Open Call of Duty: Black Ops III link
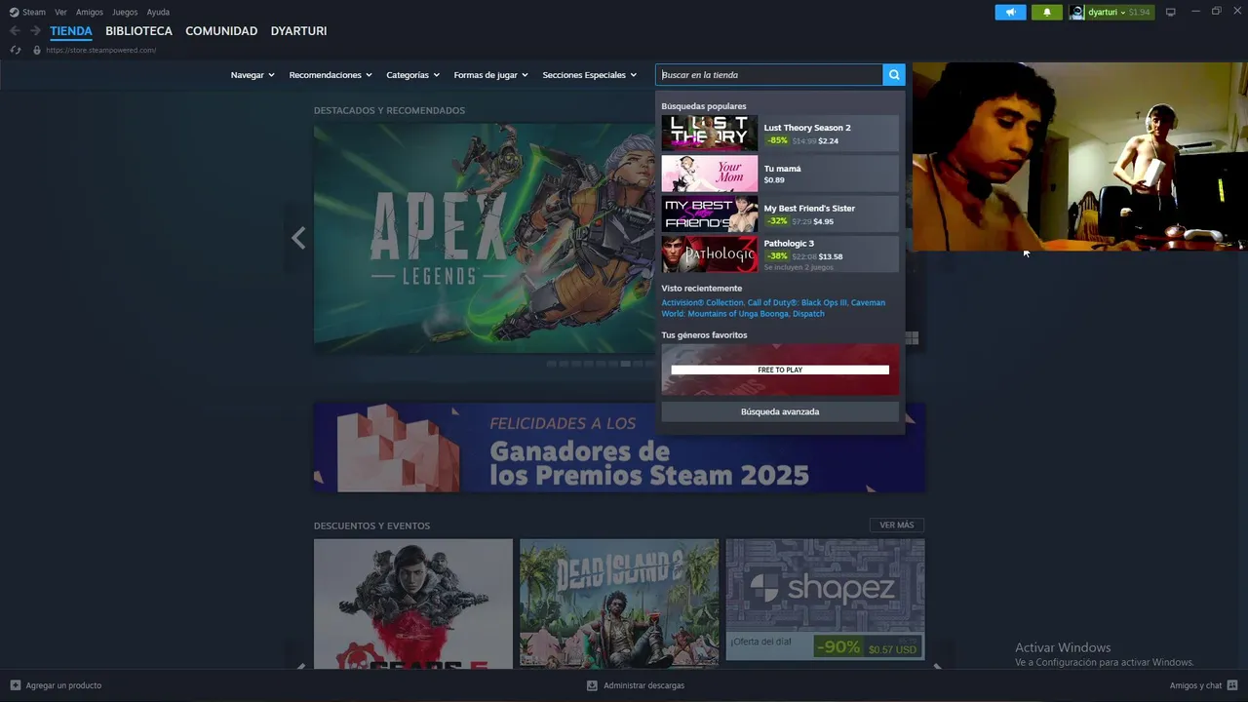Viewport: 1248px width, 702px height. [x=797, y=302]
